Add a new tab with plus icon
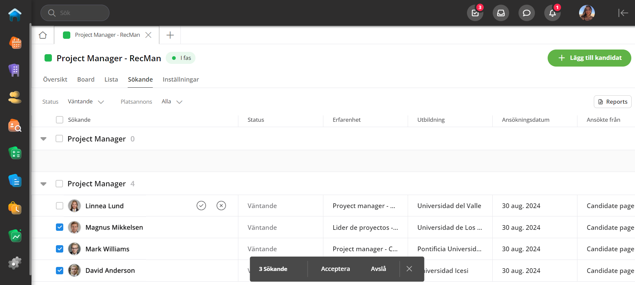The height and width of the screenshot is (285, 635). tap(170, 35)
